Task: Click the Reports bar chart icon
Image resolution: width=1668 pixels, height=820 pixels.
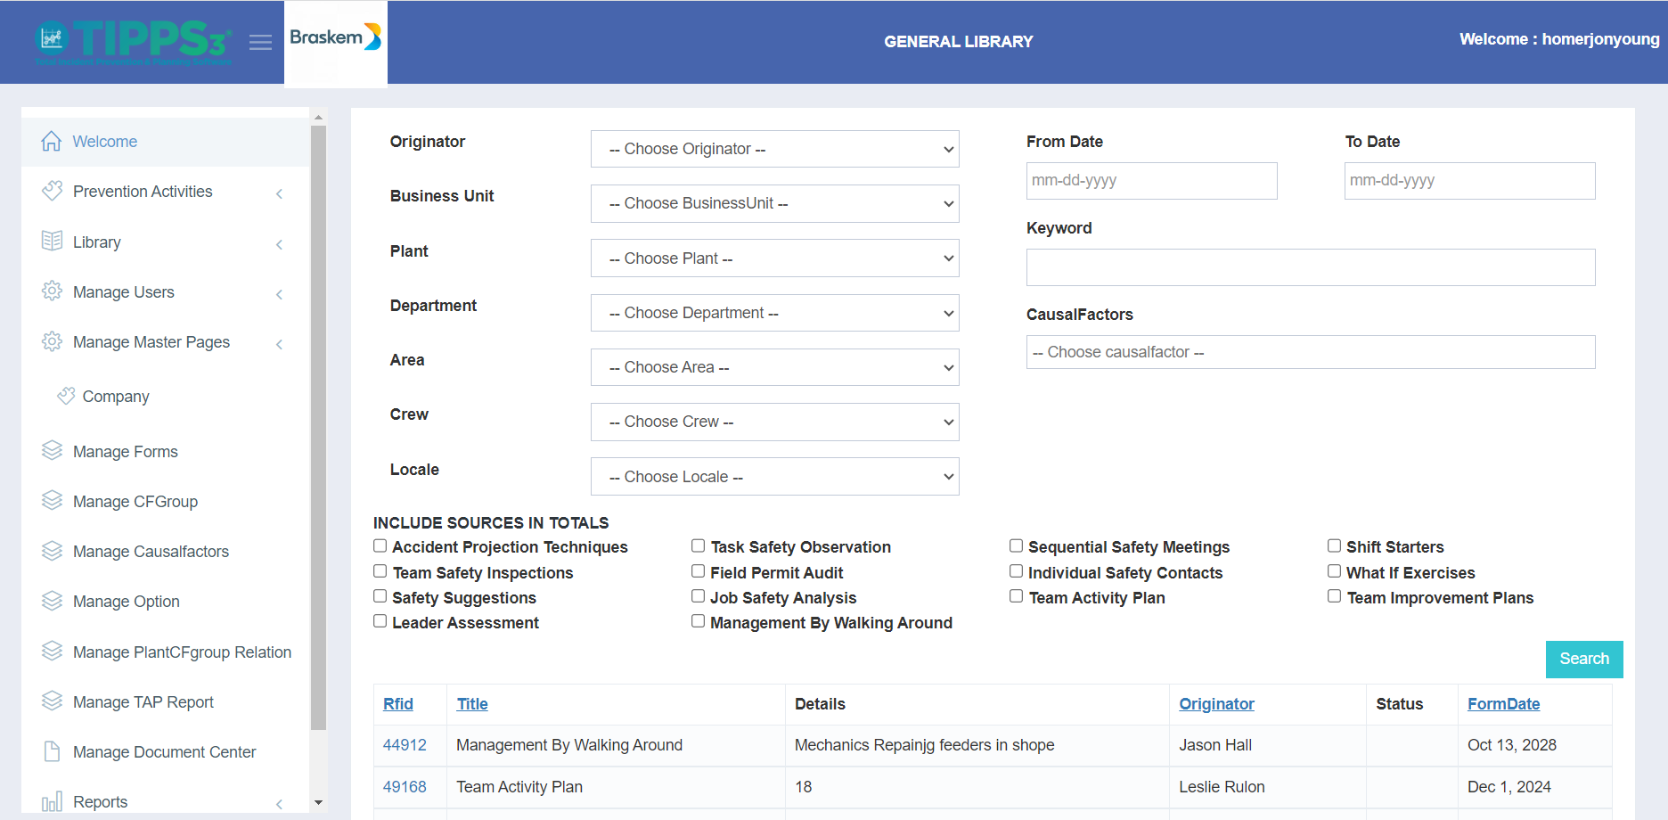Action: 52,800
